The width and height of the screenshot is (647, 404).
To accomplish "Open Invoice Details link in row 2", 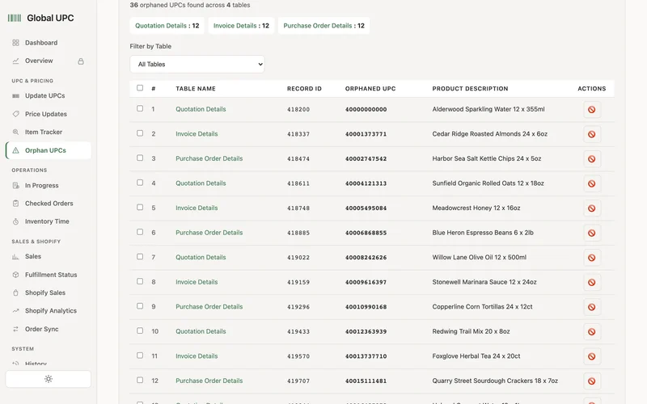I will 197,134.
